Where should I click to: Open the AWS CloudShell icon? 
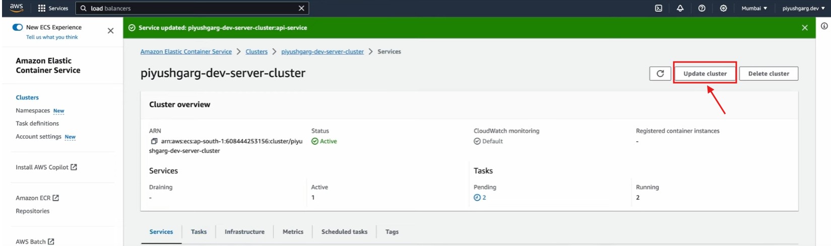pyautogui.click(x=658, y=8)
